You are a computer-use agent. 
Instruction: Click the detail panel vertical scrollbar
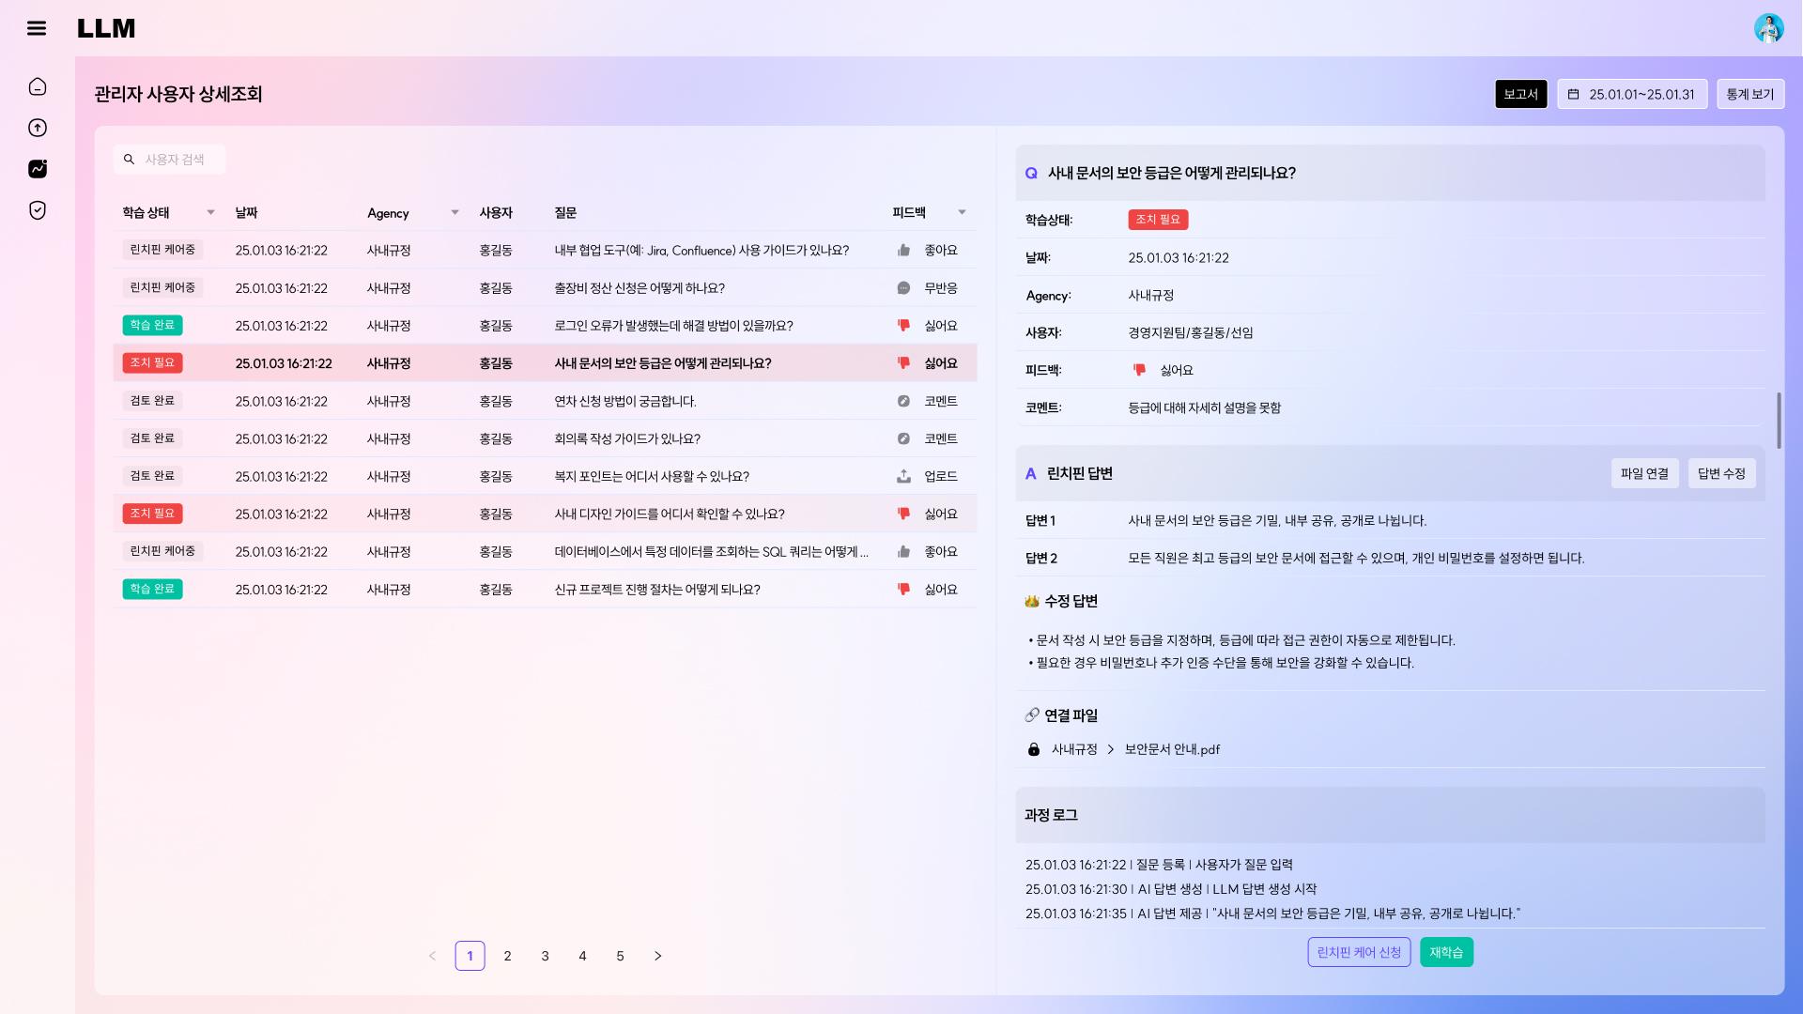[1778, 420]
